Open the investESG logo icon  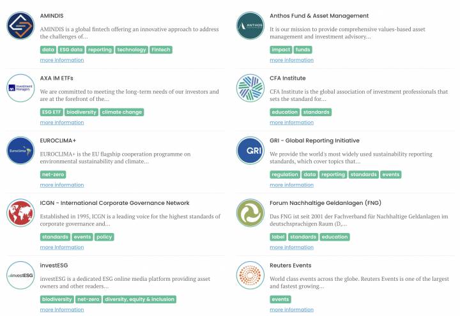point(20,275)
